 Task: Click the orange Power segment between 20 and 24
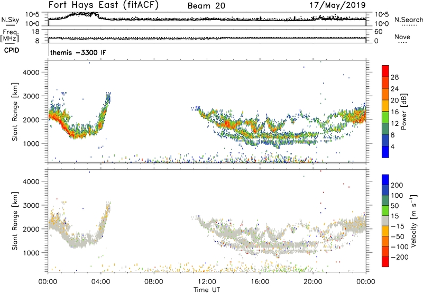tap(385, 95)
